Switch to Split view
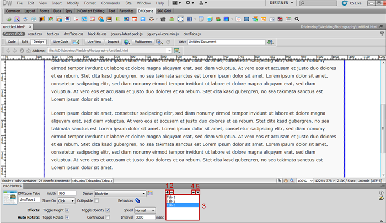This screenshot has height=223, width=386. coord(25,41)
